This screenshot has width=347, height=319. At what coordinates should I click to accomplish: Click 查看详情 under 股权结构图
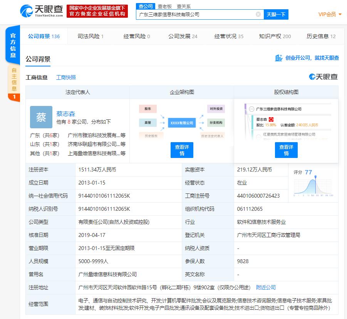tap(286, 150)
